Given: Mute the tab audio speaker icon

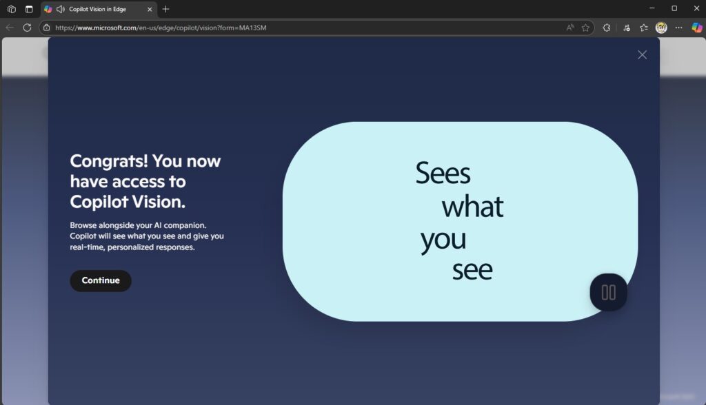Looking at the screenshot, I should tap(60, 9).
